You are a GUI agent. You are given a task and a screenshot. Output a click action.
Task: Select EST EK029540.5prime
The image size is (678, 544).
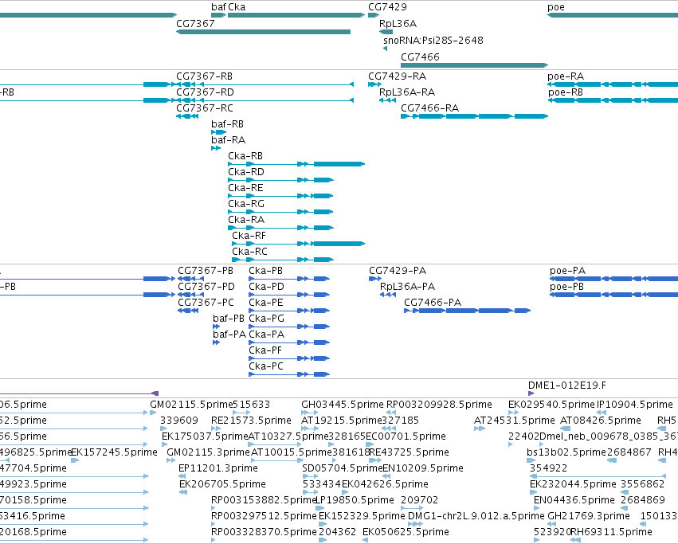514,413
